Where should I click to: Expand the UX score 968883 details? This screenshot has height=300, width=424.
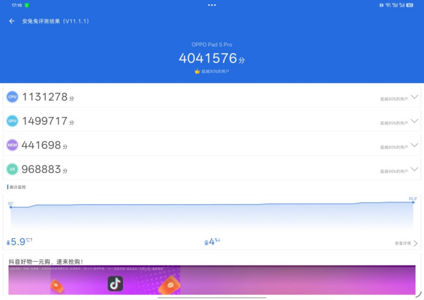pos(414,169)
